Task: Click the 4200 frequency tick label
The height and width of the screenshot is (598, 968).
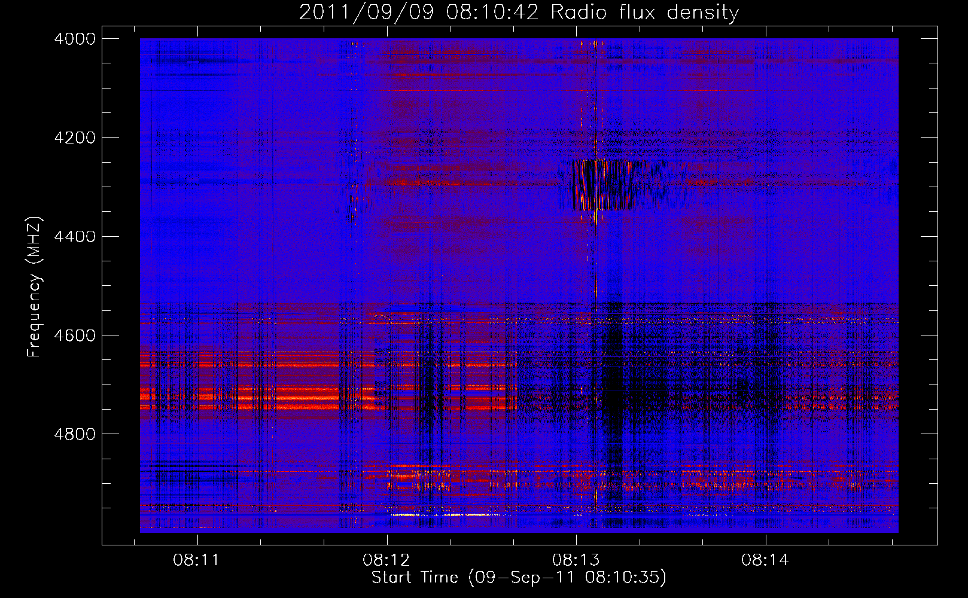Action: click(x=75, y=138)
